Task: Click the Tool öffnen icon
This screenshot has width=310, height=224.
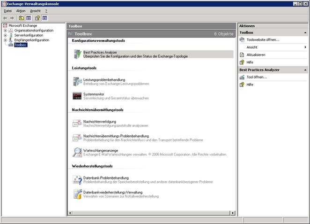Action: click(242, 77)
